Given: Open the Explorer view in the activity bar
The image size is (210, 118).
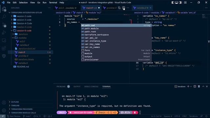Looking at the screenshot, I should click(x=4, y=9).
